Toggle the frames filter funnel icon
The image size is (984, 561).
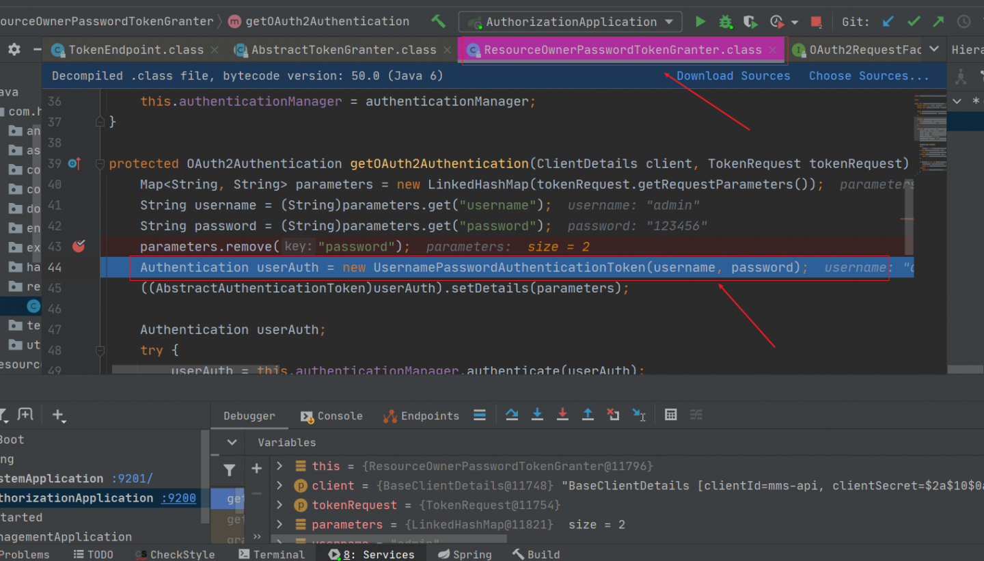point(230,470)
